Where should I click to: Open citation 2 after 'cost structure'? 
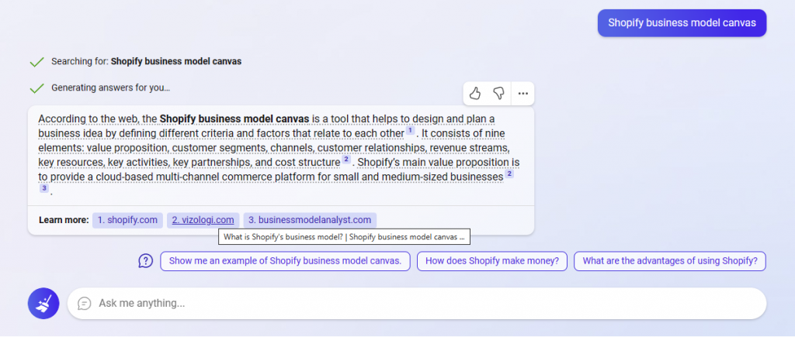pyautogui.click(x=345, y=160)
